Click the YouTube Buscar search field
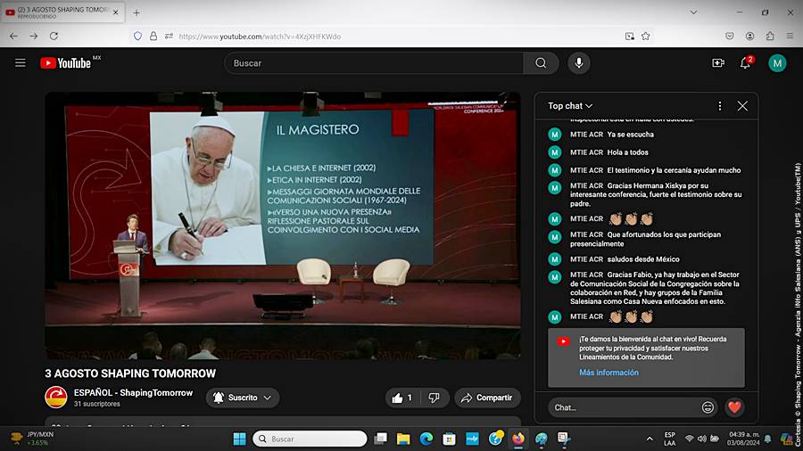The width and height of the screenshot is (803, 451). pos(374,63)
